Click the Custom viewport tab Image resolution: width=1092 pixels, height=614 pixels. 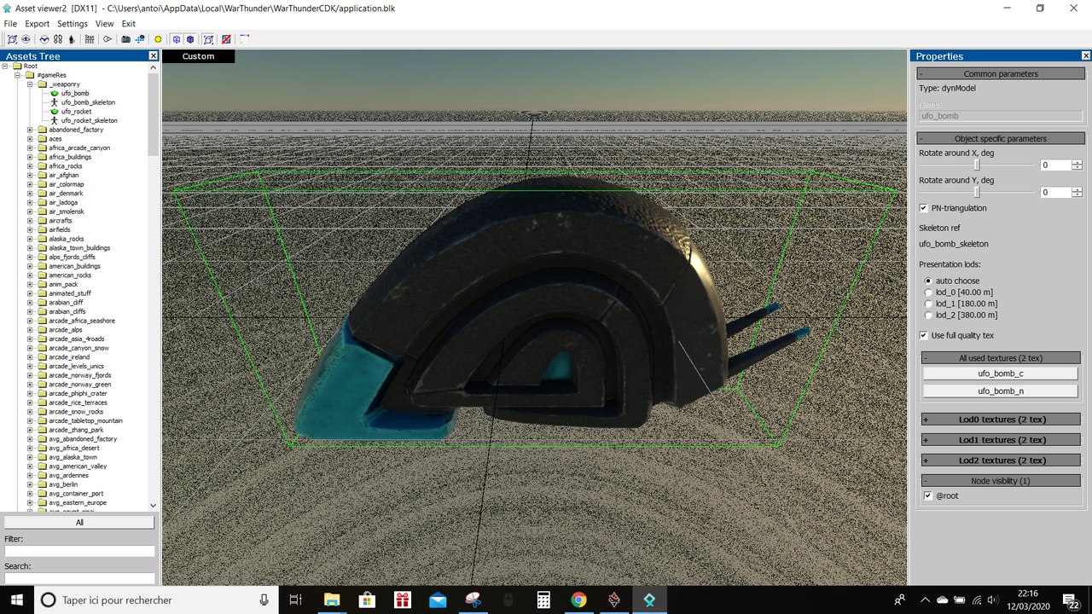coord(198,56)
